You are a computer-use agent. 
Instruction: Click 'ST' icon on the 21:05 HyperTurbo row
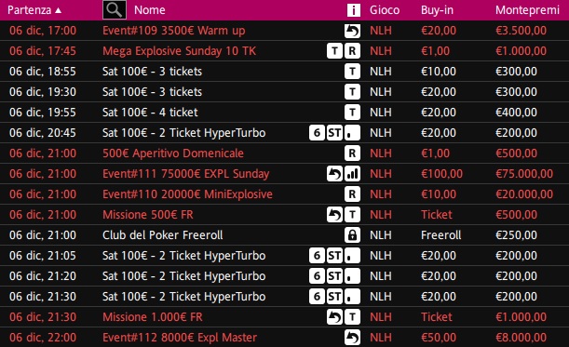coord(334,256)
